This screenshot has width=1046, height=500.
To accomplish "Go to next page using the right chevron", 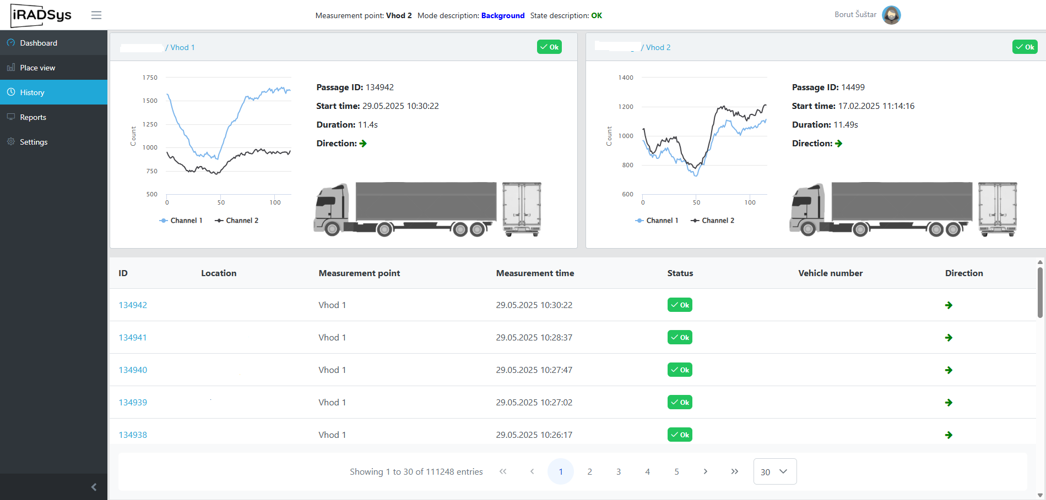I will 705,471.
